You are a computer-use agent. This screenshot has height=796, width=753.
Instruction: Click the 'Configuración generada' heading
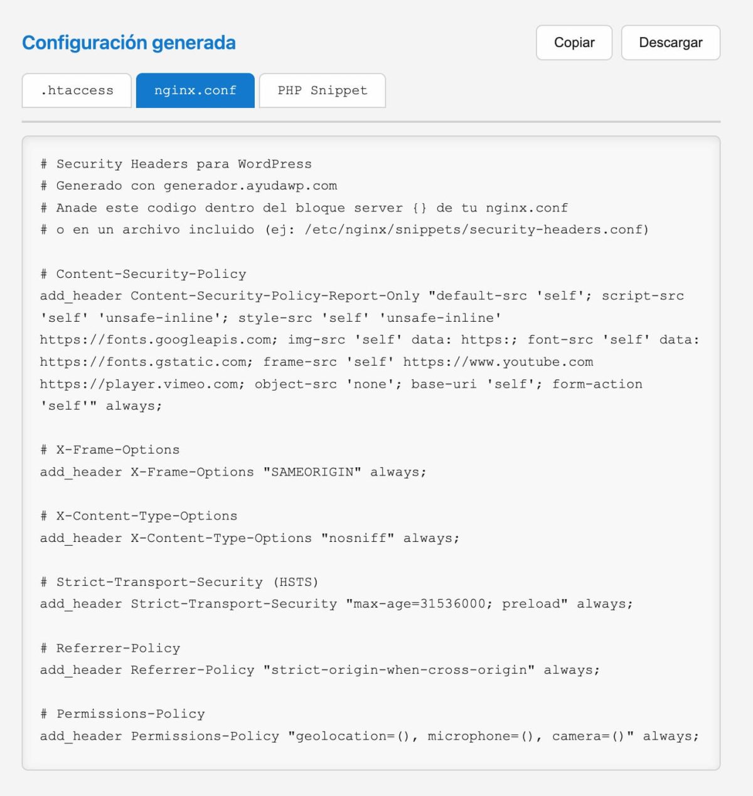tap(129, 43)
